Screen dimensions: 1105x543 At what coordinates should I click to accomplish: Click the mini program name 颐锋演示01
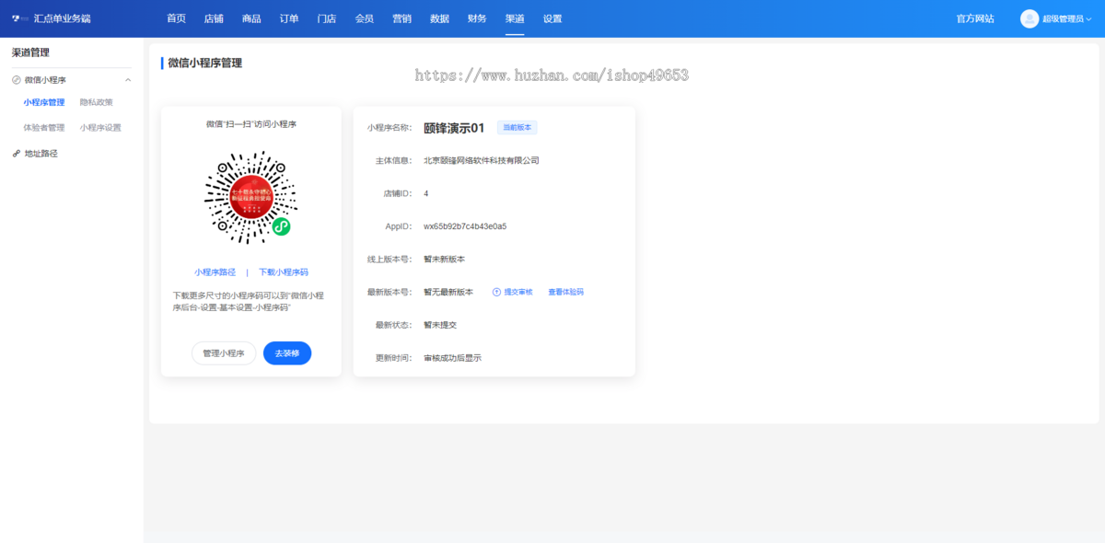454,128
